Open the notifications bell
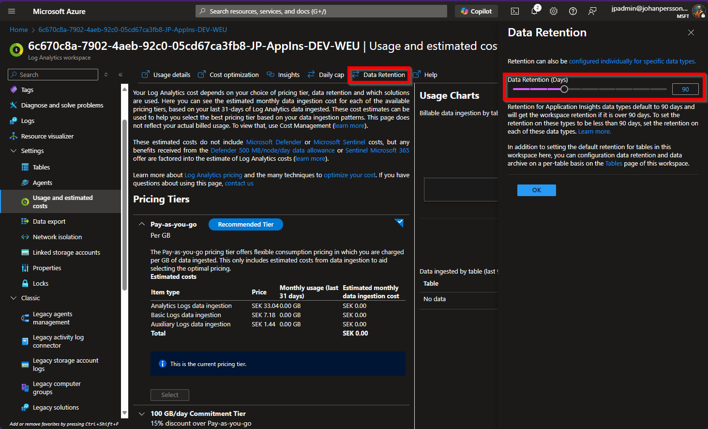This screenshot has width=708, height=429. (x=534, y=11)
